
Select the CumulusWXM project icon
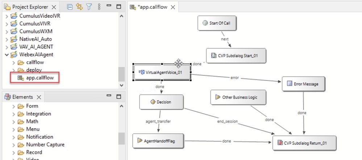point(14,31)
